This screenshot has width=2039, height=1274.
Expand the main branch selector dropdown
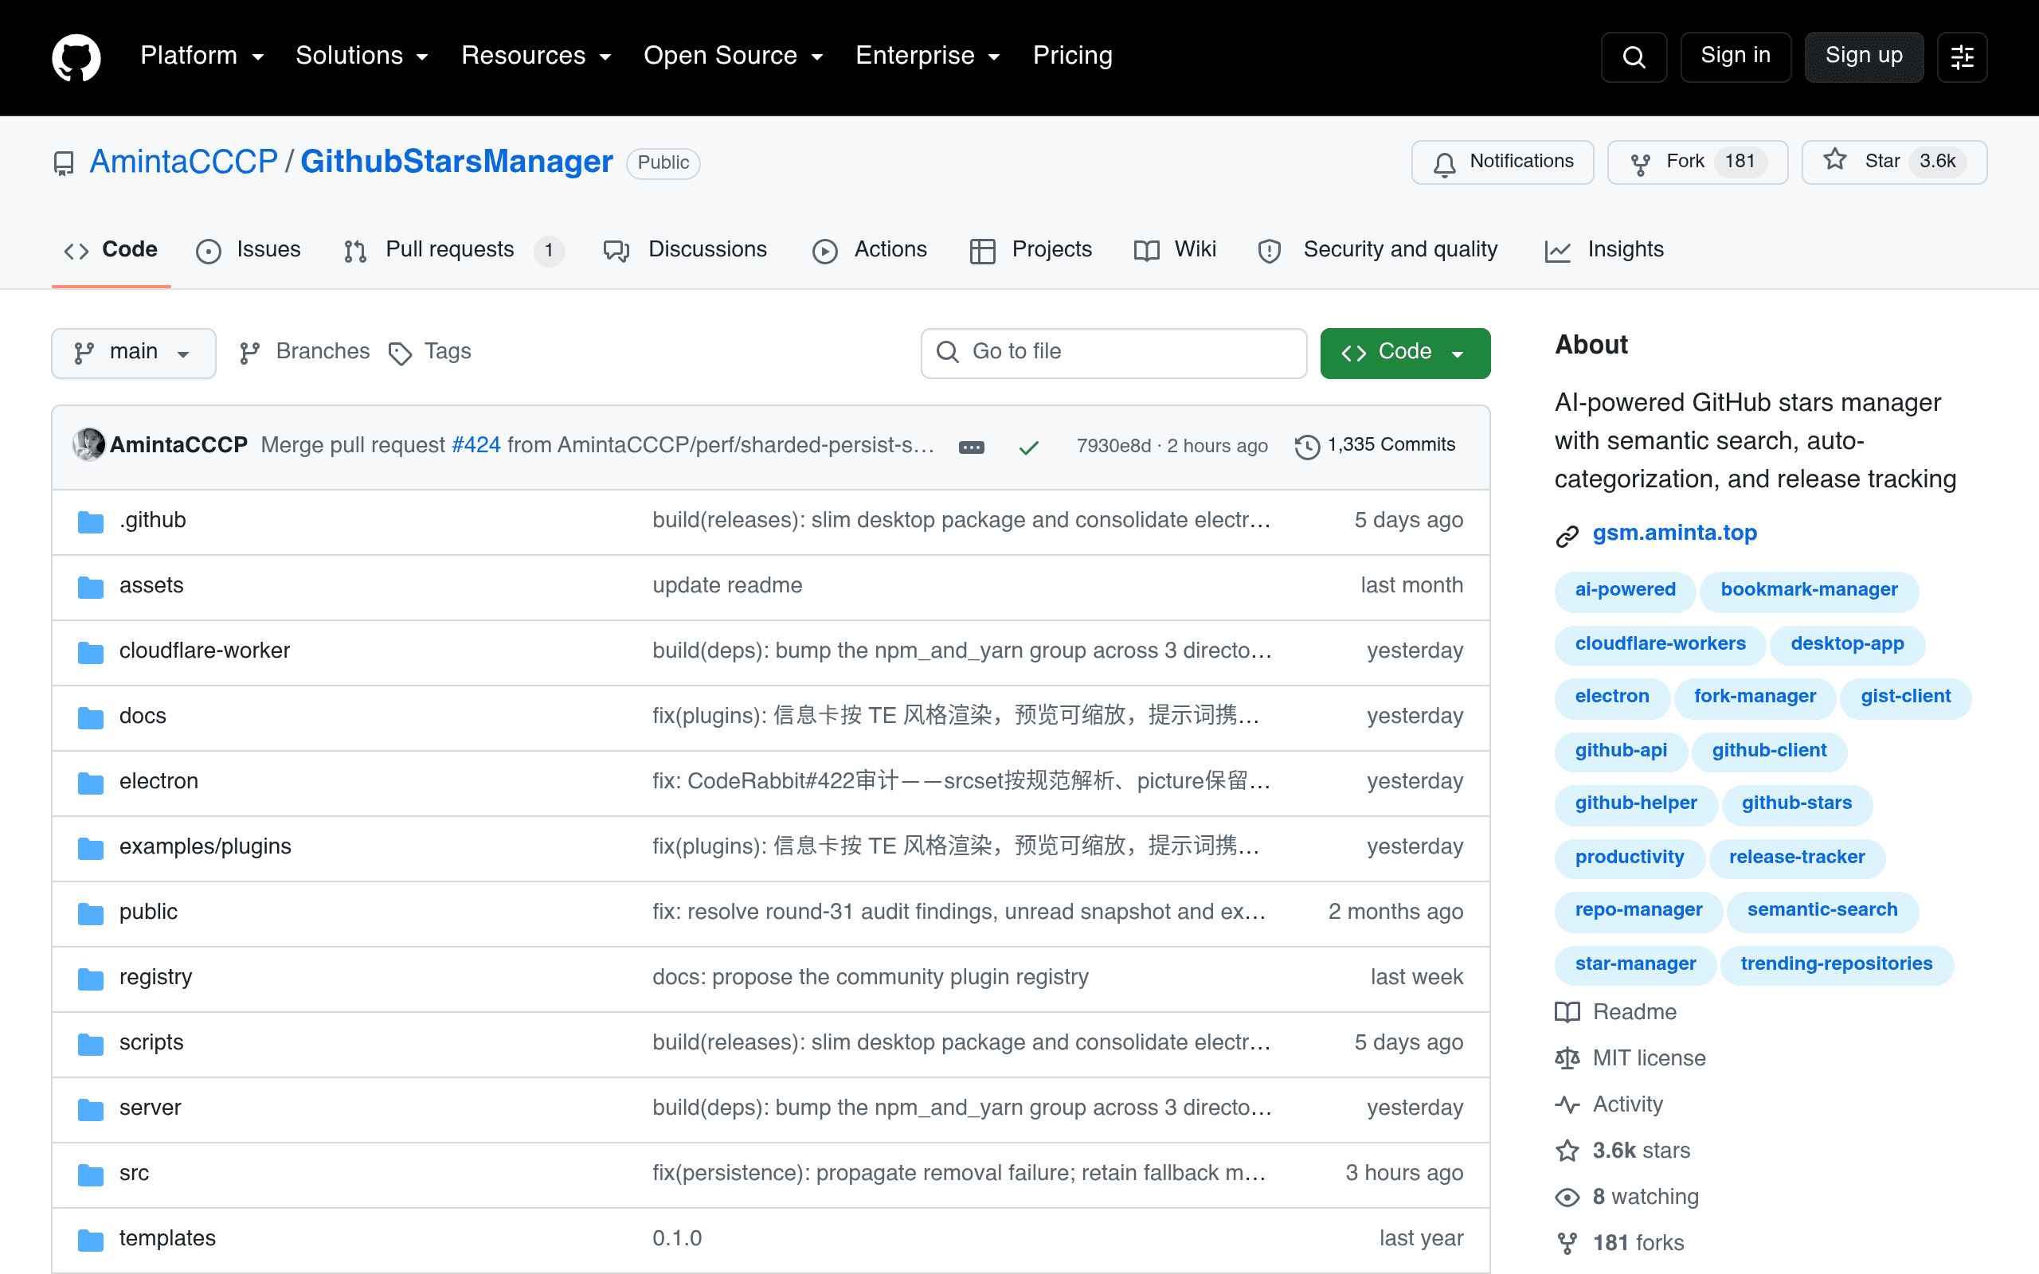coord(133,353)
